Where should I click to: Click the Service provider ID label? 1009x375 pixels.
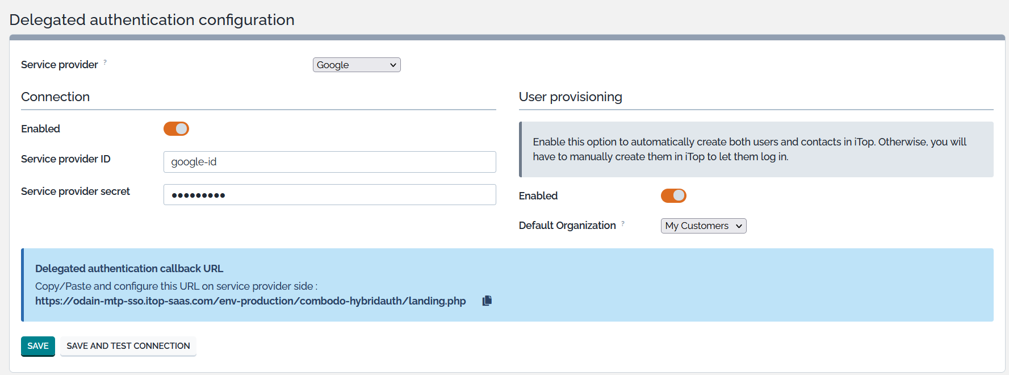pos(66,159)
